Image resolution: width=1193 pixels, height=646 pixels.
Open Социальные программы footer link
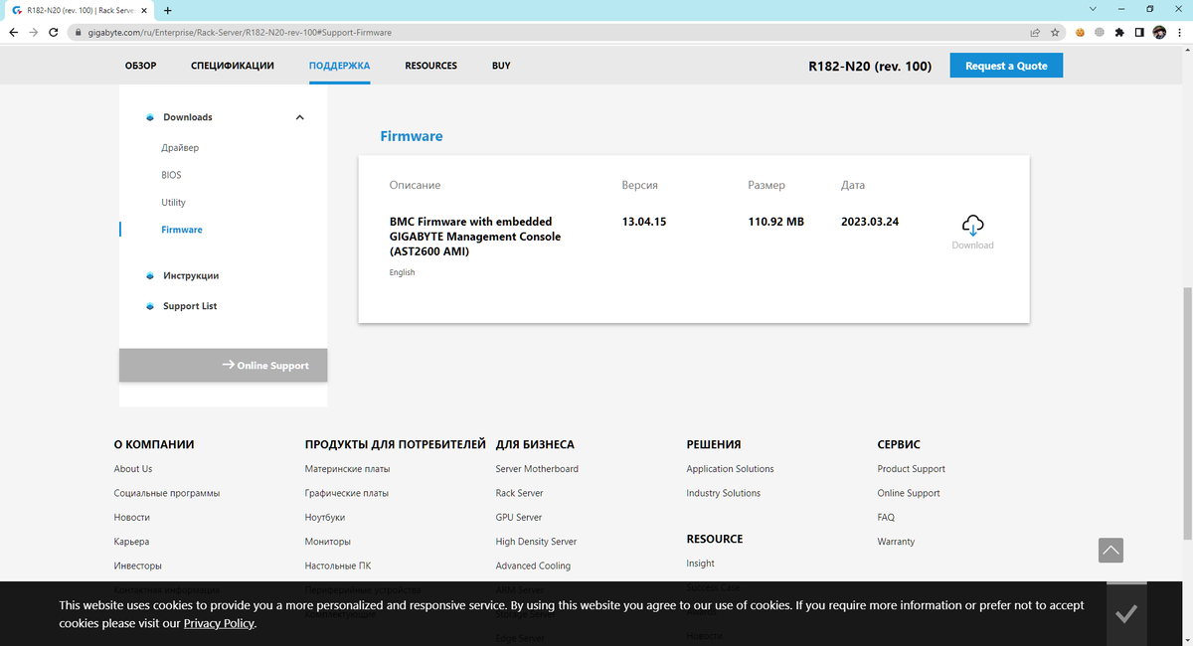coord(167,493)
